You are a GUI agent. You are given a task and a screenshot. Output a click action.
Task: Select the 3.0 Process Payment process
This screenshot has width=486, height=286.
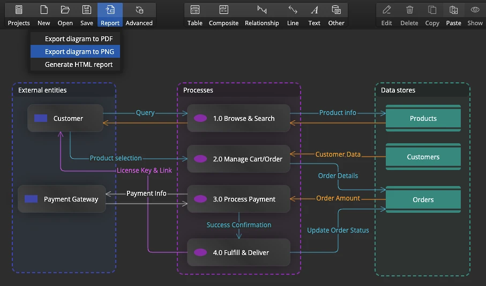click(238, 199)
